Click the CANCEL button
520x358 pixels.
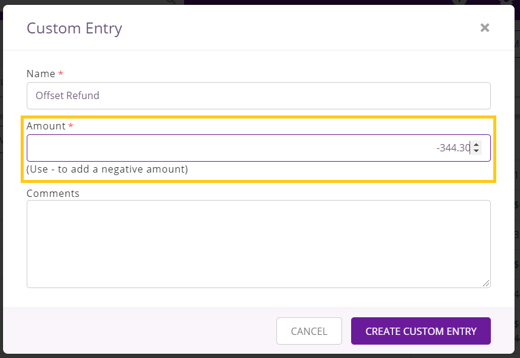[309, 331]
